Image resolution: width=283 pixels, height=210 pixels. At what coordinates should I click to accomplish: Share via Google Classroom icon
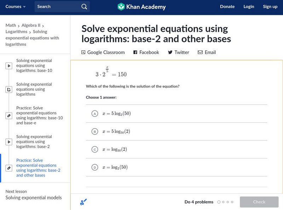coord(83,52)
